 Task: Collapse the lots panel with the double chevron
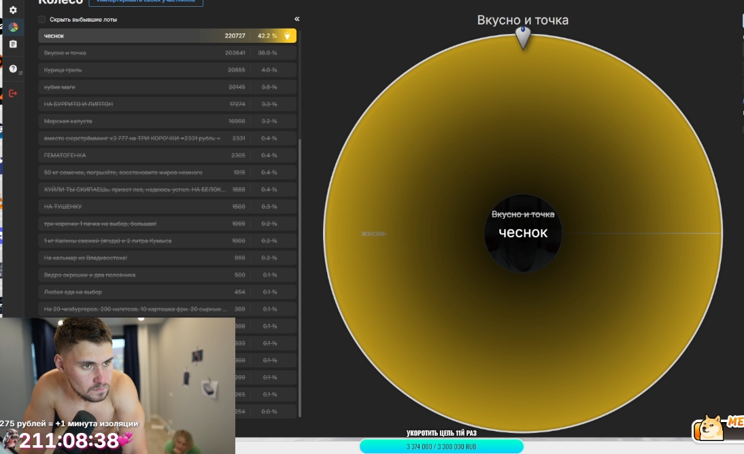(x=297, y=19)
